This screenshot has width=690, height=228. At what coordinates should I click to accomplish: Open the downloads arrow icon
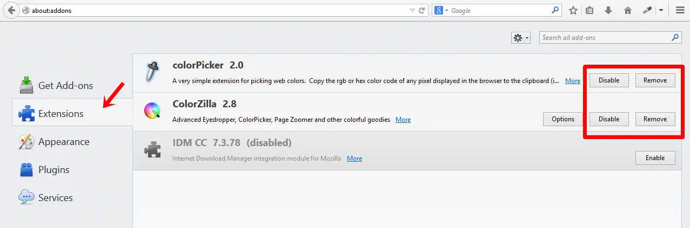click(608, 10)
